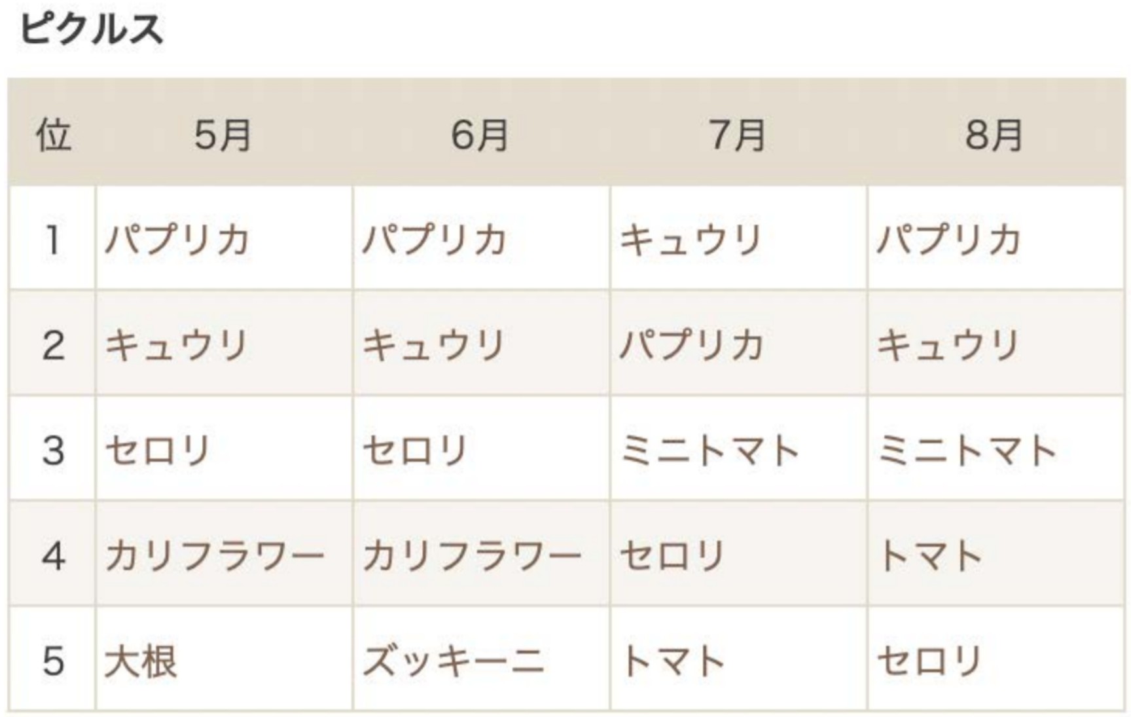
Task: Click the ピクルス heading
Action: click(x=92, y=29)
